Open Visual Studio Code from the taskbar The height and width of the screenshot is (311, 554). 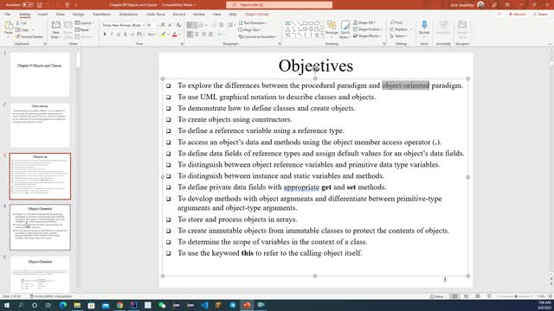pos(204,305)
